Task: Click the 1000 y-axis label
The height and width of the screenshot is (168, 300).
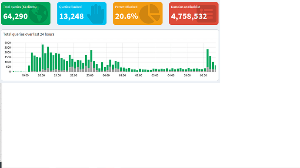Action: pos(8,62)
